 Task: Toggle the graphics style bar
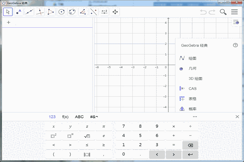(x=236, y=22)
